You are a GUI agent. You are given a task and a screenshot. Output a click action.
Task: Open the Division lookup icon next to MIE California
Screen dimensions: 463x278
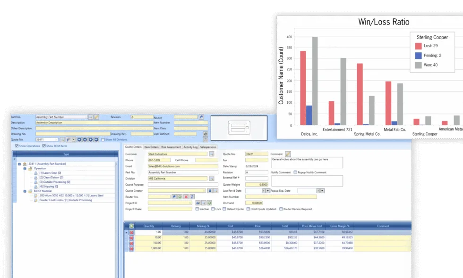212,179
